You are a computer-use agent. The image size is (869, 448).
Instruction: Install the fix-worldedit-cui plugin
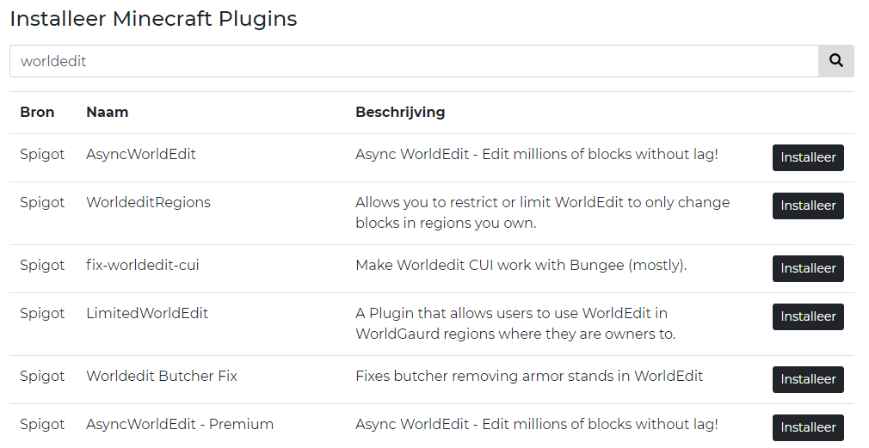808,268
